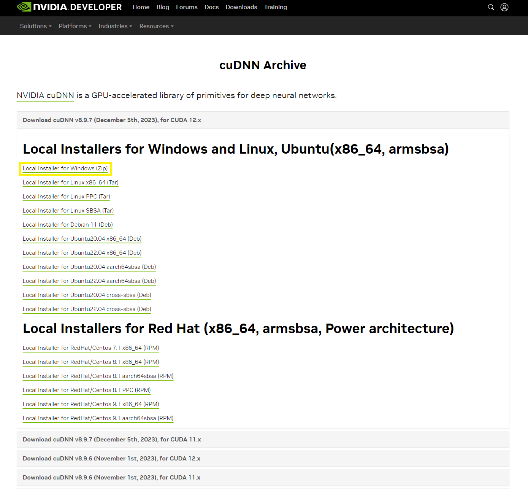Image resolution: width=528 pixels, height=489 pixels.
Task: Download Local Installer for Windows (Zip)
Action: 65,168
